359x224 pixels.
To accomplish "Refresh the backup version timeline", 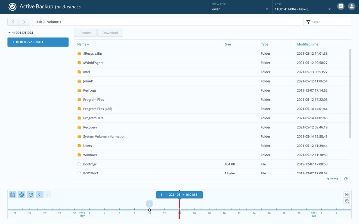I will point(30,195).
